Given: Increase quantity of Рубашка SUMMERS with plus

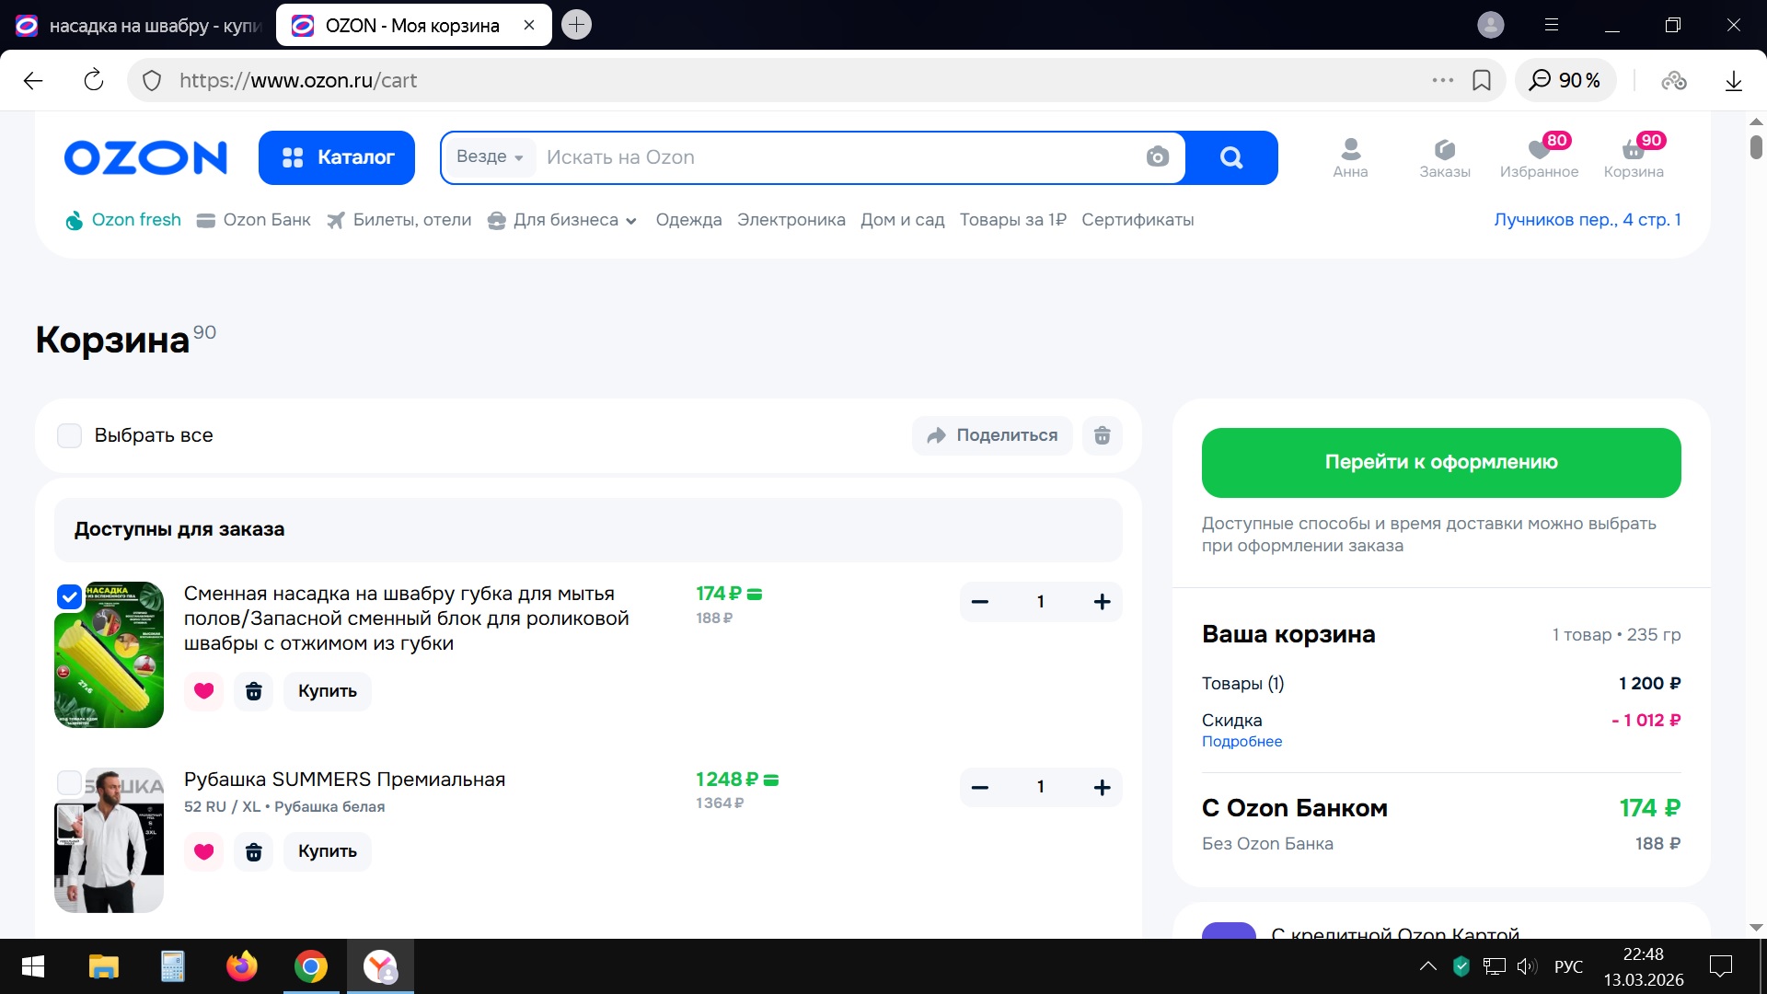Looking at the screenshot, I should [1102, 787].
